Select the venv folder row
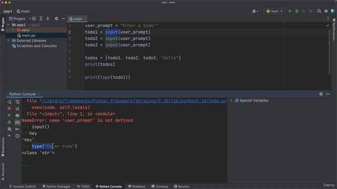Viewport: 337px width, 189px height. coord(36,30)
